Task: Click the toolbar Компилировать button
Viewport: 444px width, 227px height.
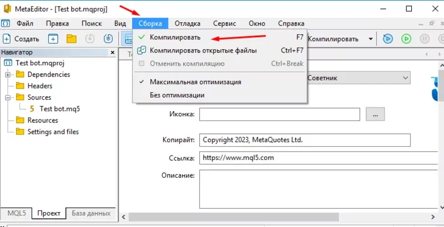Action: coord(333,39)
